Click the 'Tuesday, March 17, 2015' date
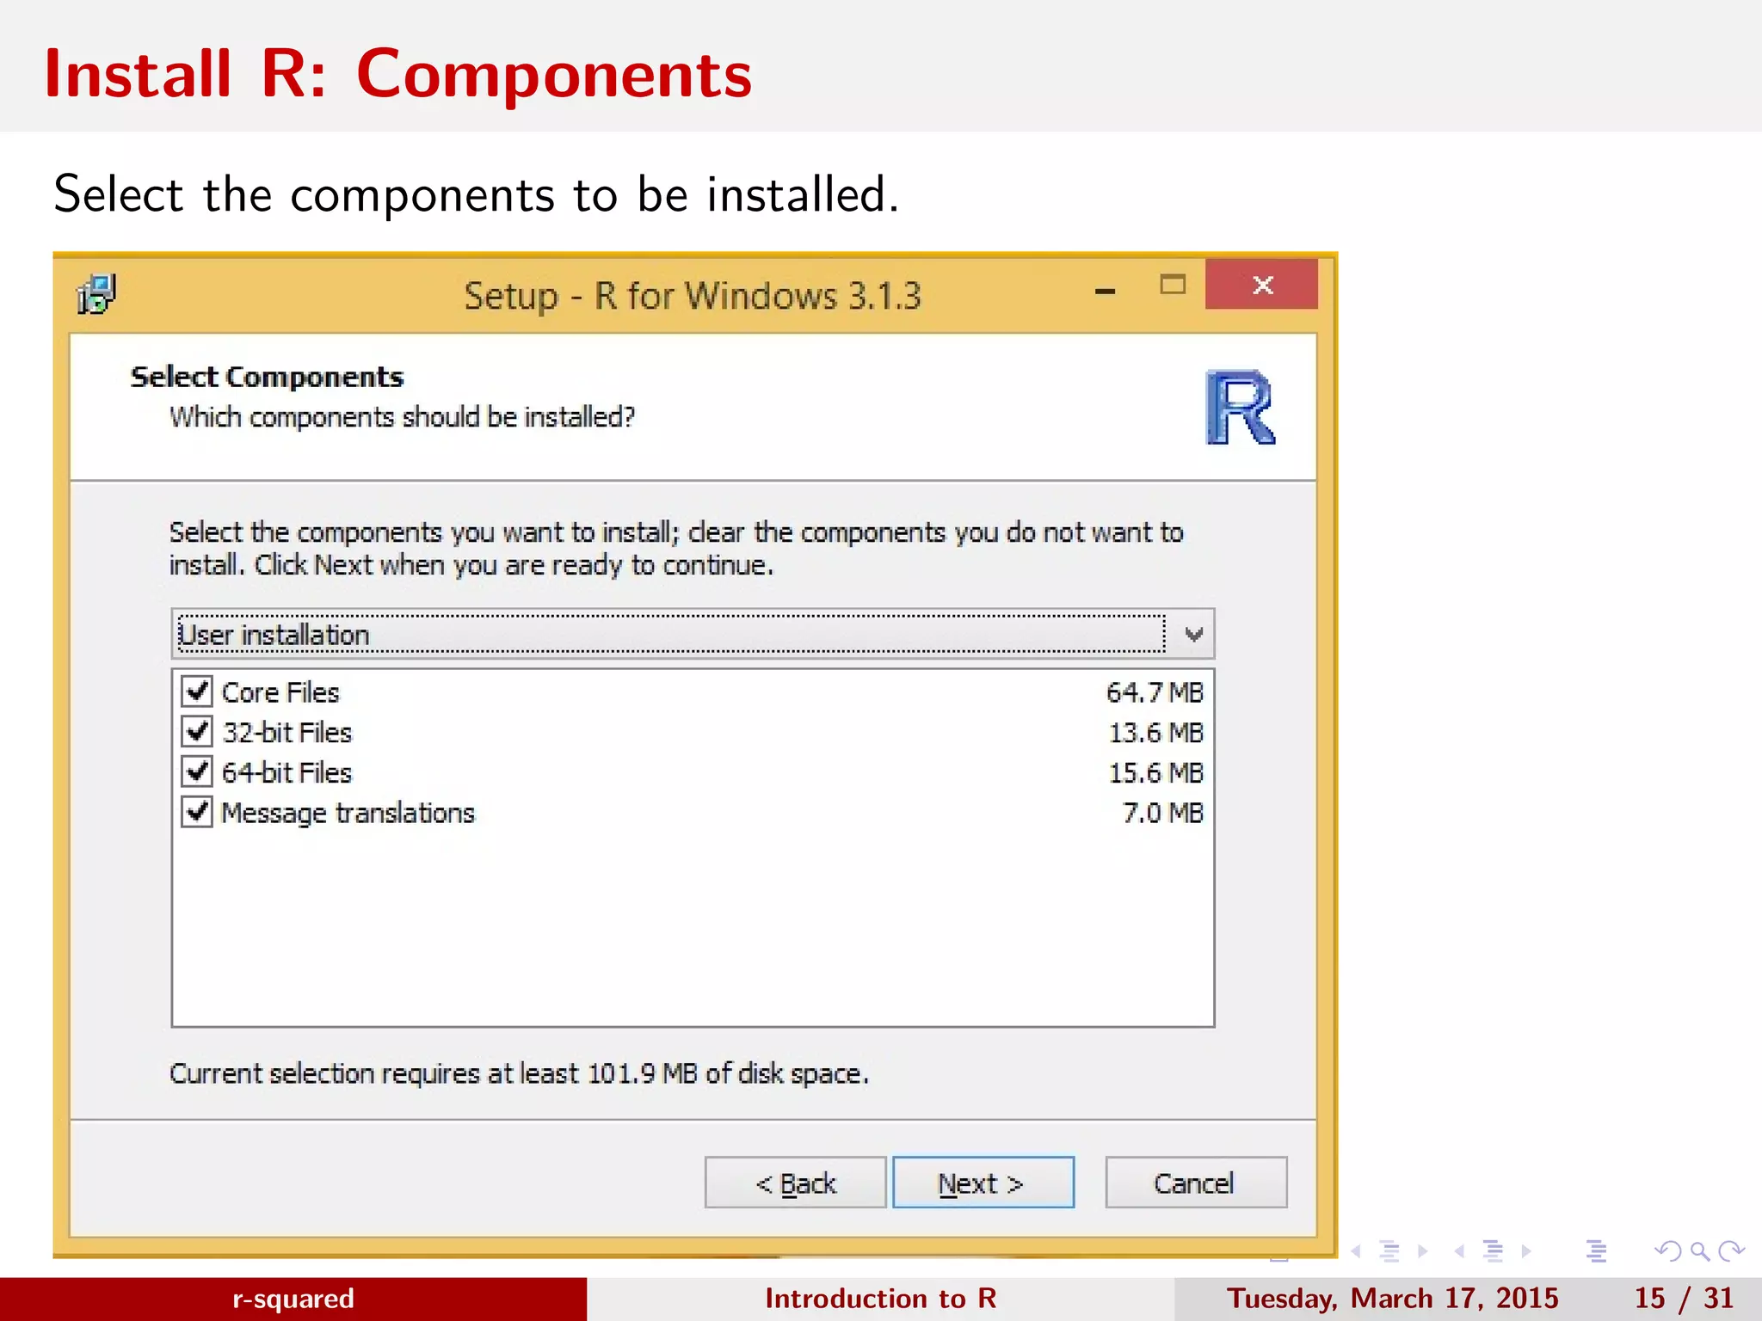Viewport: 1762px width, 1321px height. click(1392, 1299)
